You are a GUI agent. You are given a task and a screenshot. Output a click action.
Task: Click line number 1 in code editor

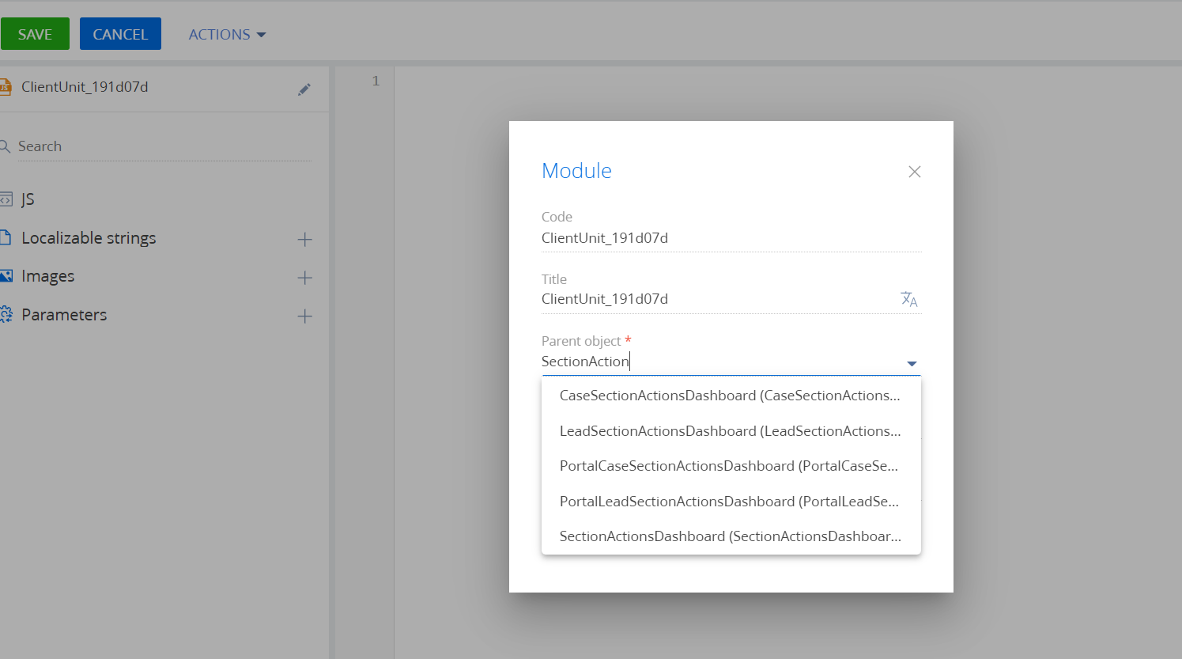[x=376, y=81]
